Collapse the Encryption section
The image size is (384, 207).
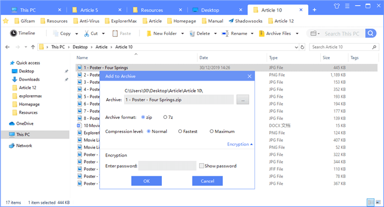coord(240,144)
